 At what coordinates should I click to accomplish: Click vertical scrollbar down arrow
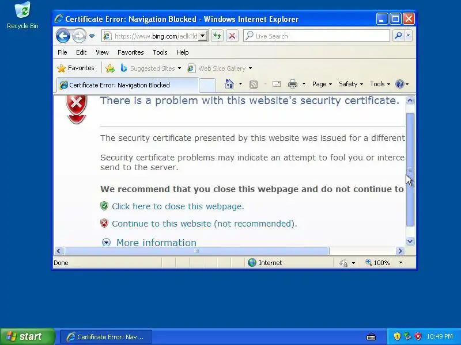click(410, 241)
